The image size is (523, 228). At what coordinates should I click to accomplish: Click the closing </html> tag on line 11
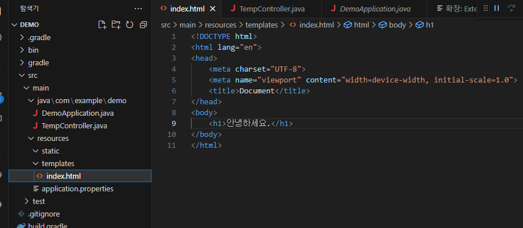point(206,146)
